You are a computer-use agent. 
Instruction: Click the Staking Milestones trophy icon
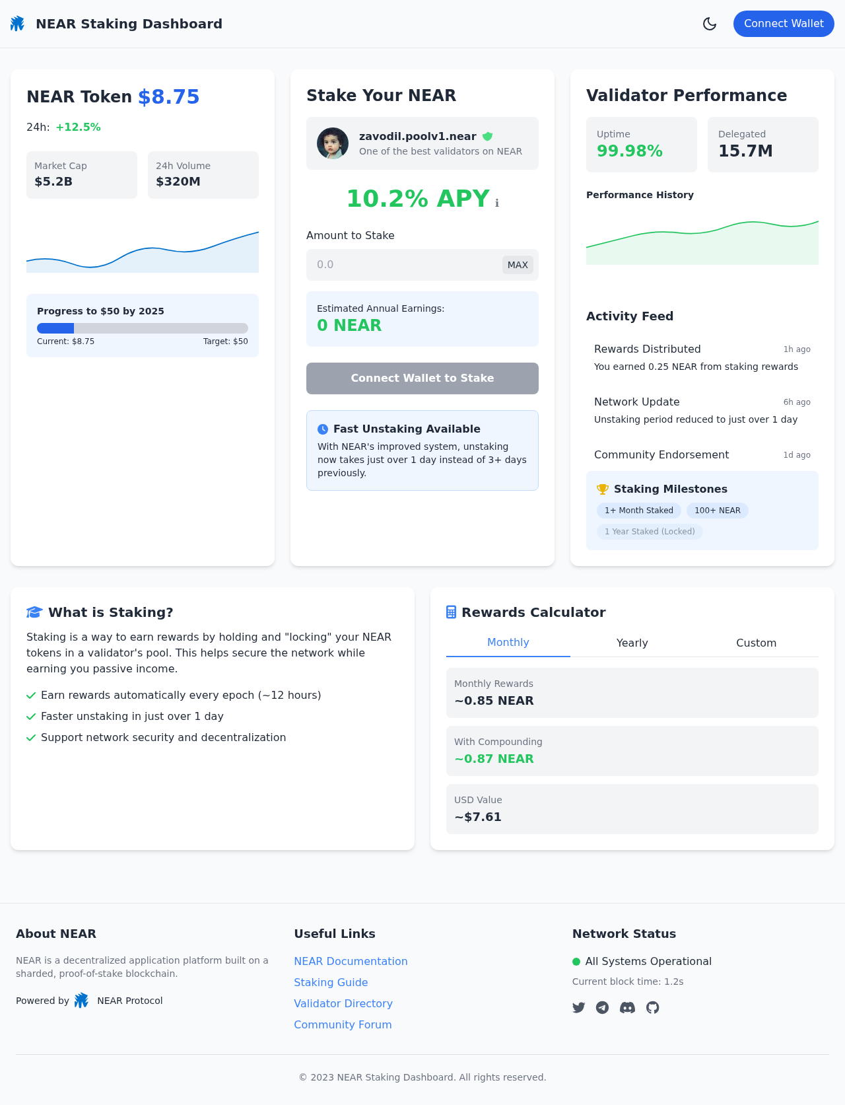pyautogui.click(x=602, y=489)
